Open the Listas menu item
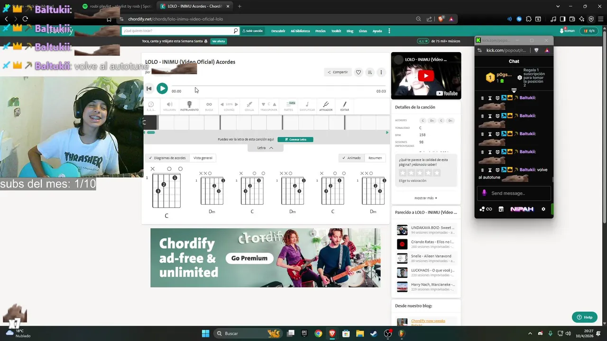Viewport: 607px width, 341px height. click(x=363, y=31)
